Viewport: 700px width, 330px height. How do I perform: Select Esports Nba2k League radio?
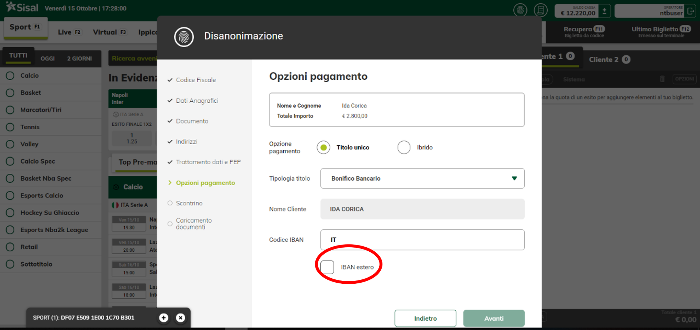pyautogui.click(x=10, y=229)
